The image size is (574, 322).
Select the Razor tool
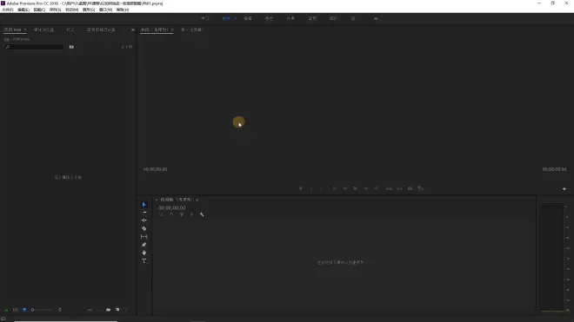pos(143,228)
